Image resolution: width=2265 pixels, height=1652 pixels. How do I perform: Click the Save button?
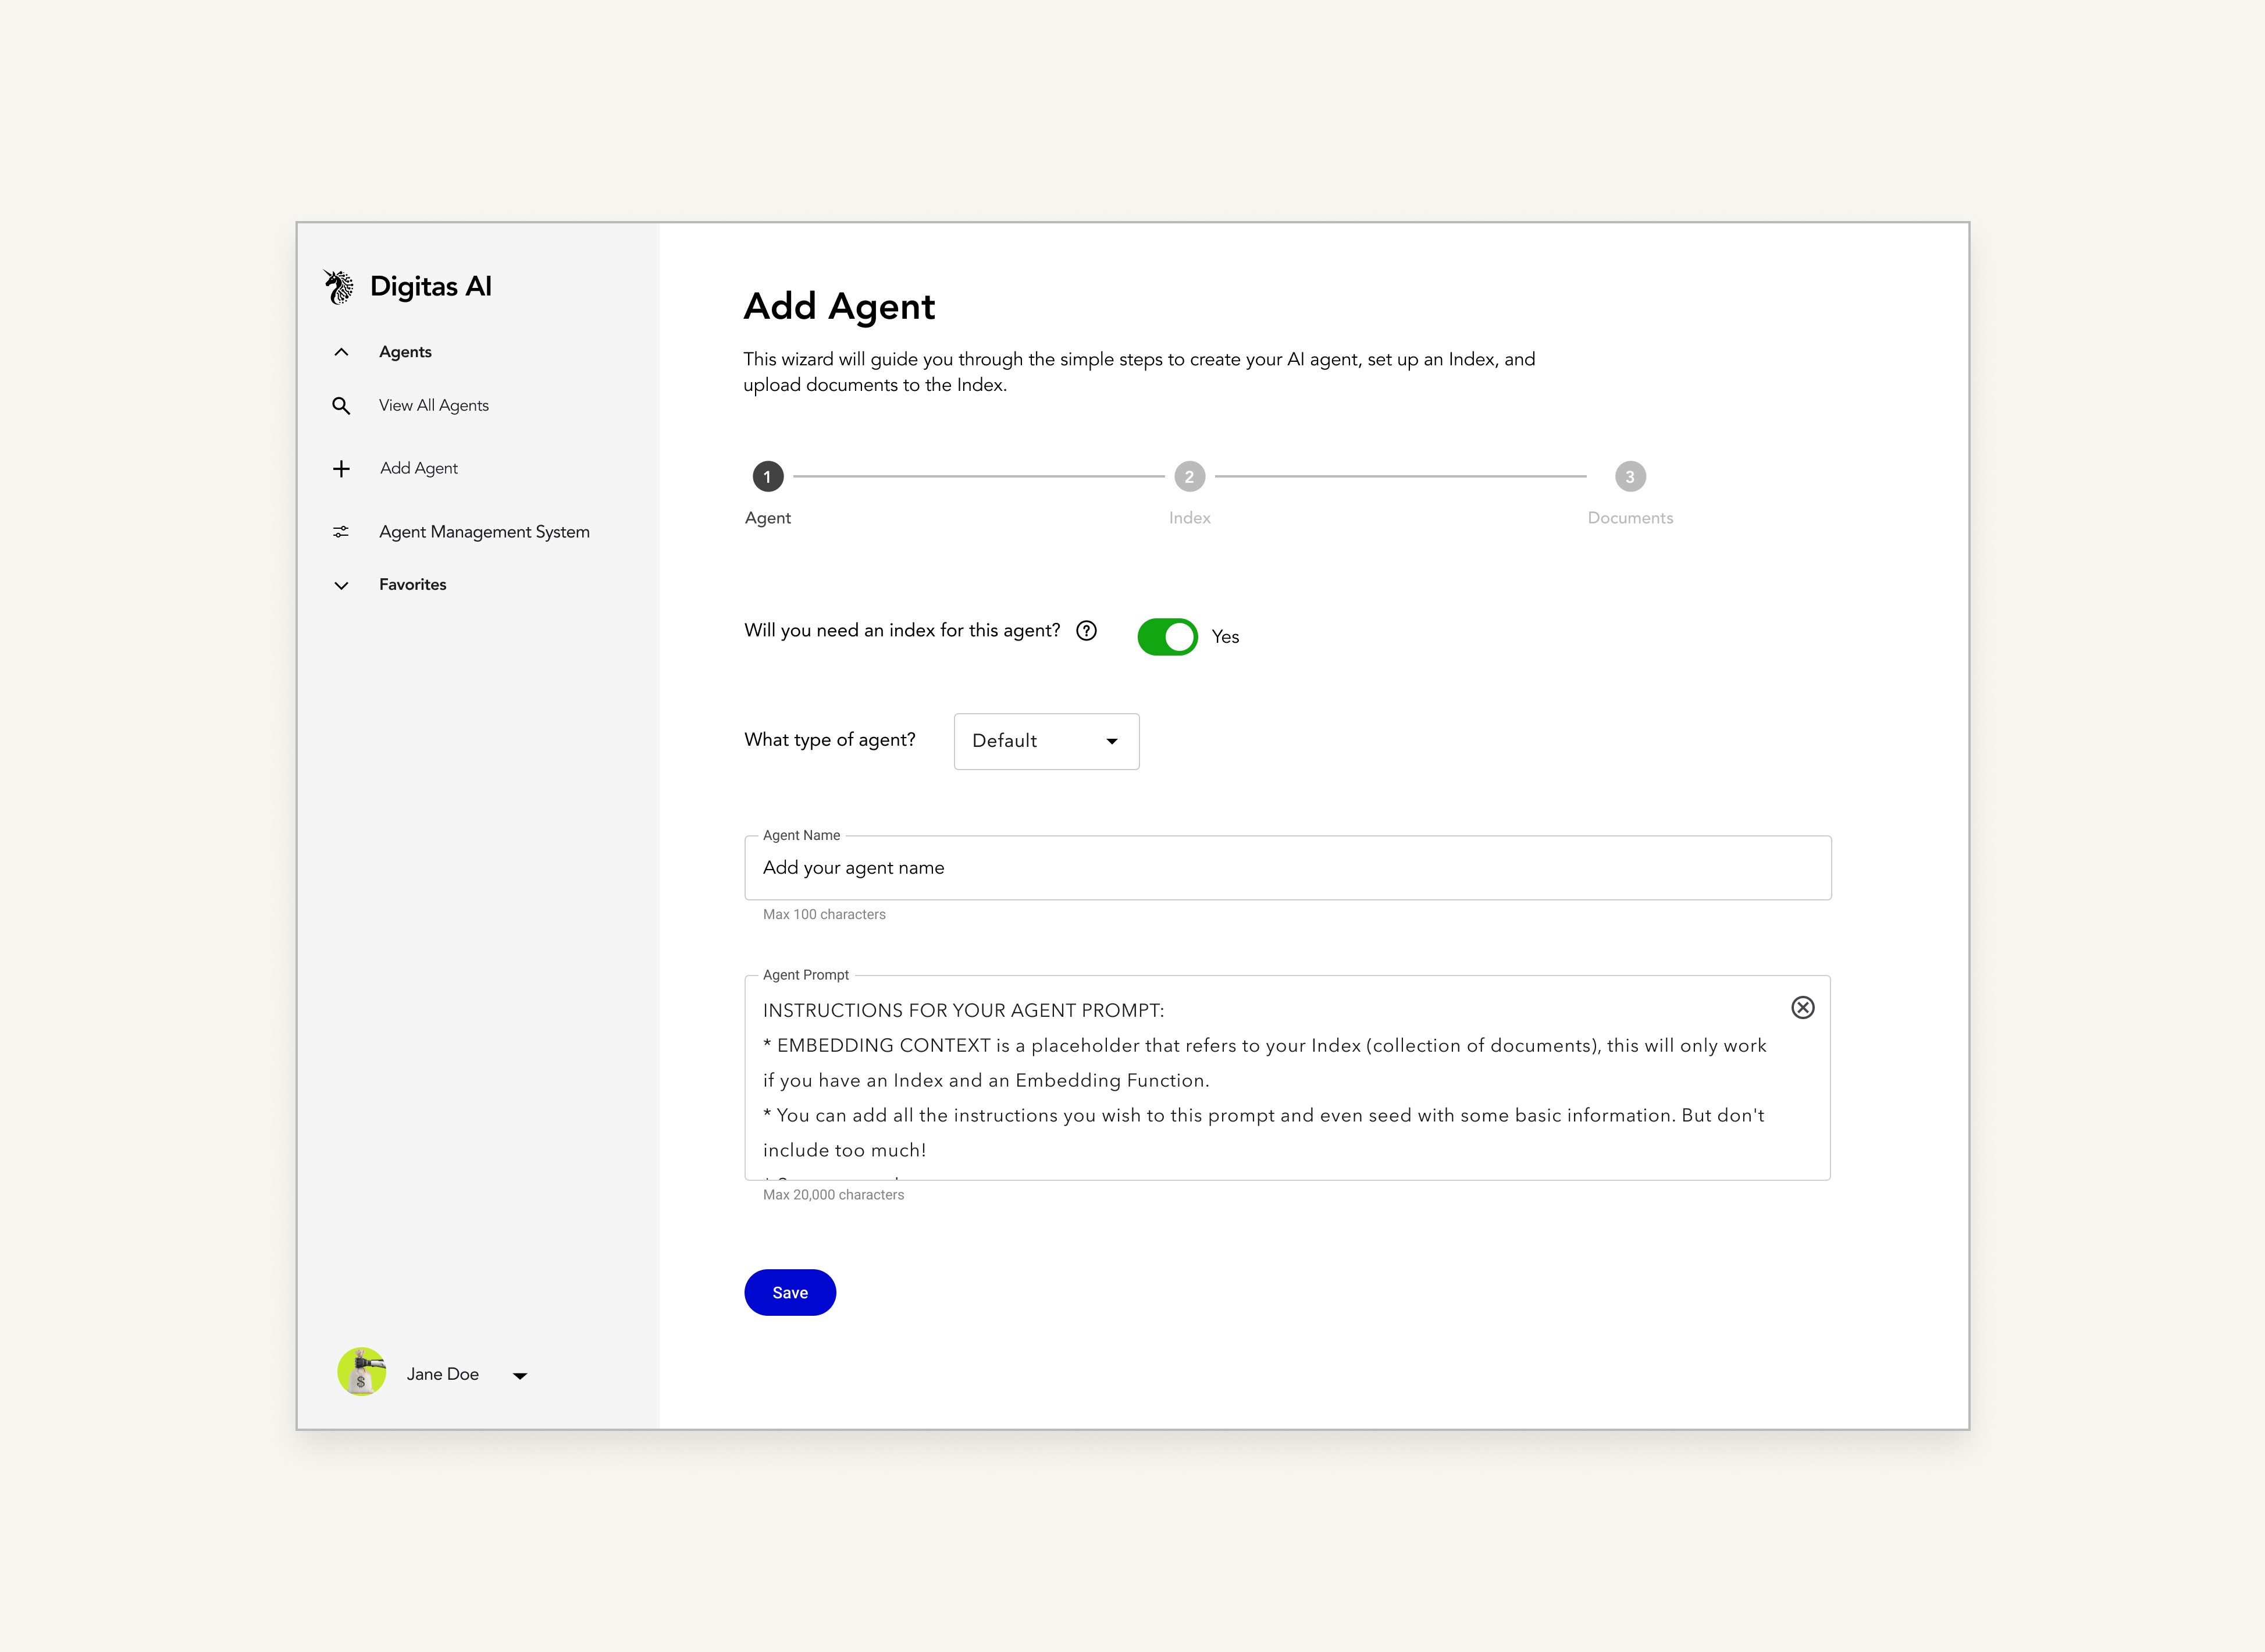tap(789, 1293)
